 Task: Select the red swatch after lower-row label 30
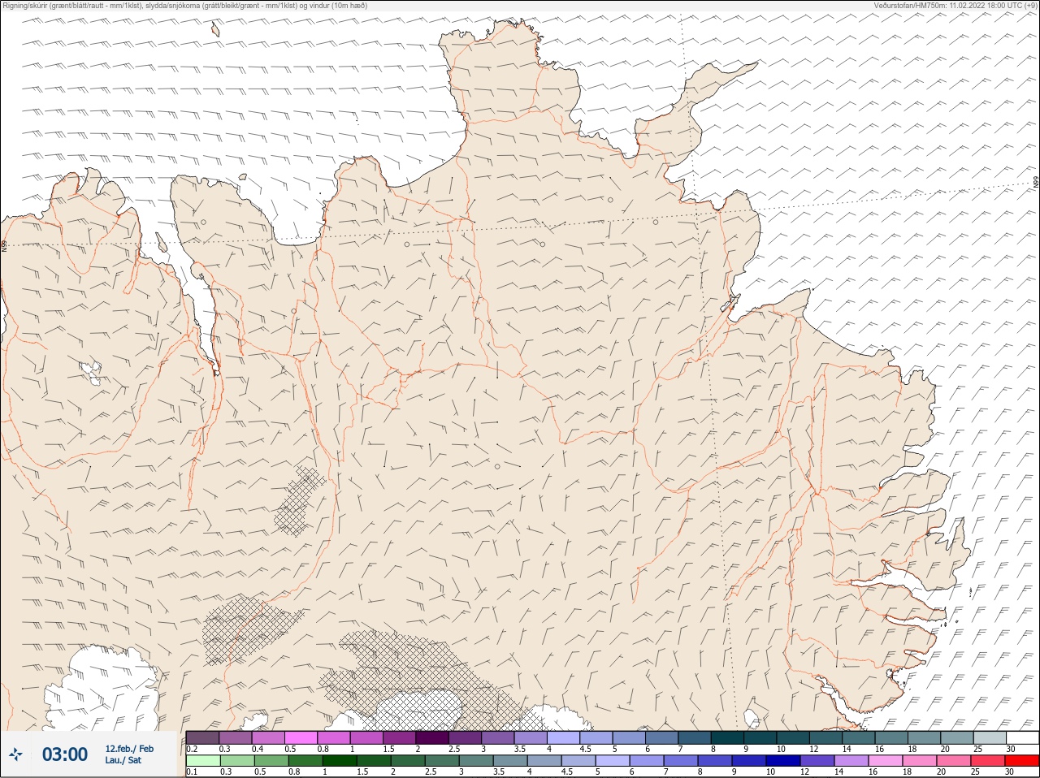[x=1023, y=761]
